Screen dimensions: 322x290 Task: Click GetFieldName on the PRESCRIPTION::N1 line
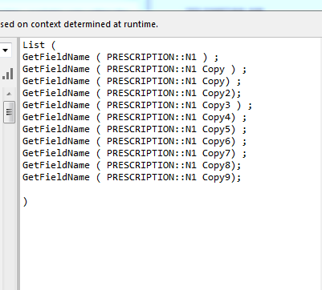click(56, 57)
